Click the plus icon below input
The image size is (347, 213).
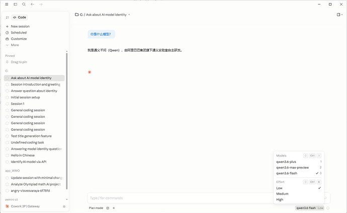coord(114,208)
